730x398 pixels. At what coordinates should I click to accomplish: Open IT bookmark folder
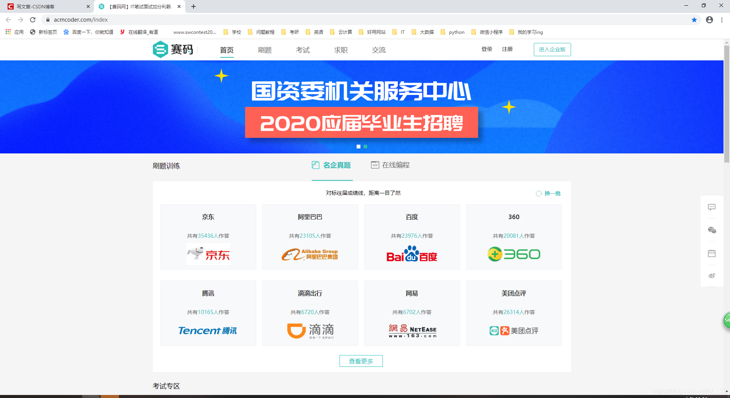pos(398,32)
